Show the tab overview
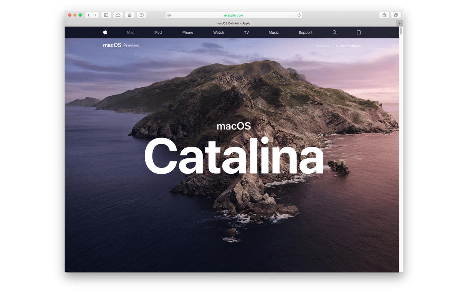 (x=396, y=15)
